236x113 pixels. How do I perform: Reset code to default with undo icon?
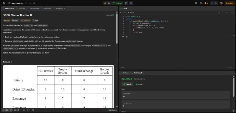[x=229, y=13]
